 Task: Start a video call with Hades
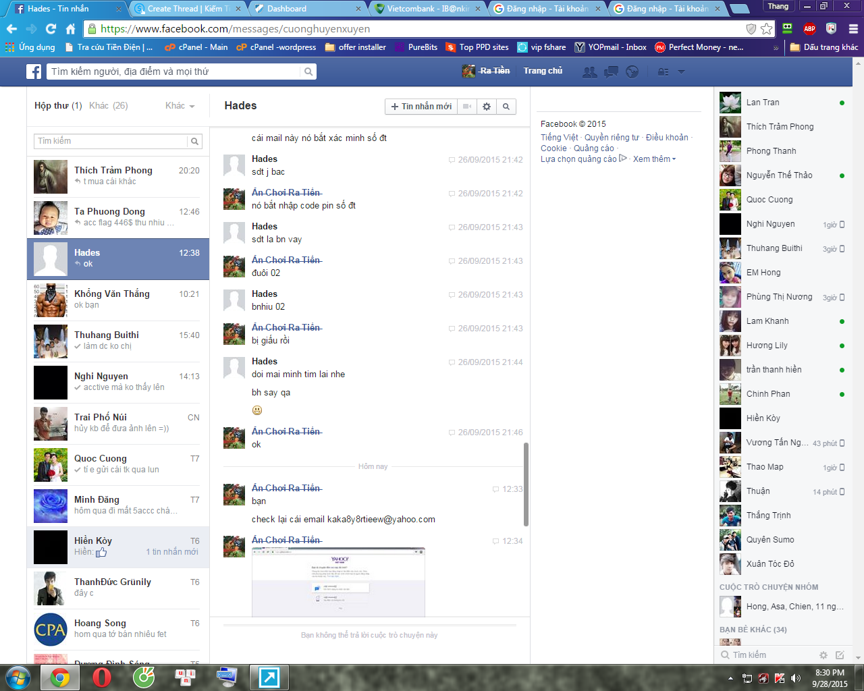[x=466, y=107]
